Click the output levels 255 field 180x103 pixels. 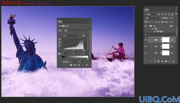point(81,62)
